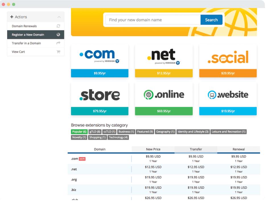This screenshot has width=272, height=204.
Task: Click the globe icon beside Register a New Domain
Action: coord(58,35)
